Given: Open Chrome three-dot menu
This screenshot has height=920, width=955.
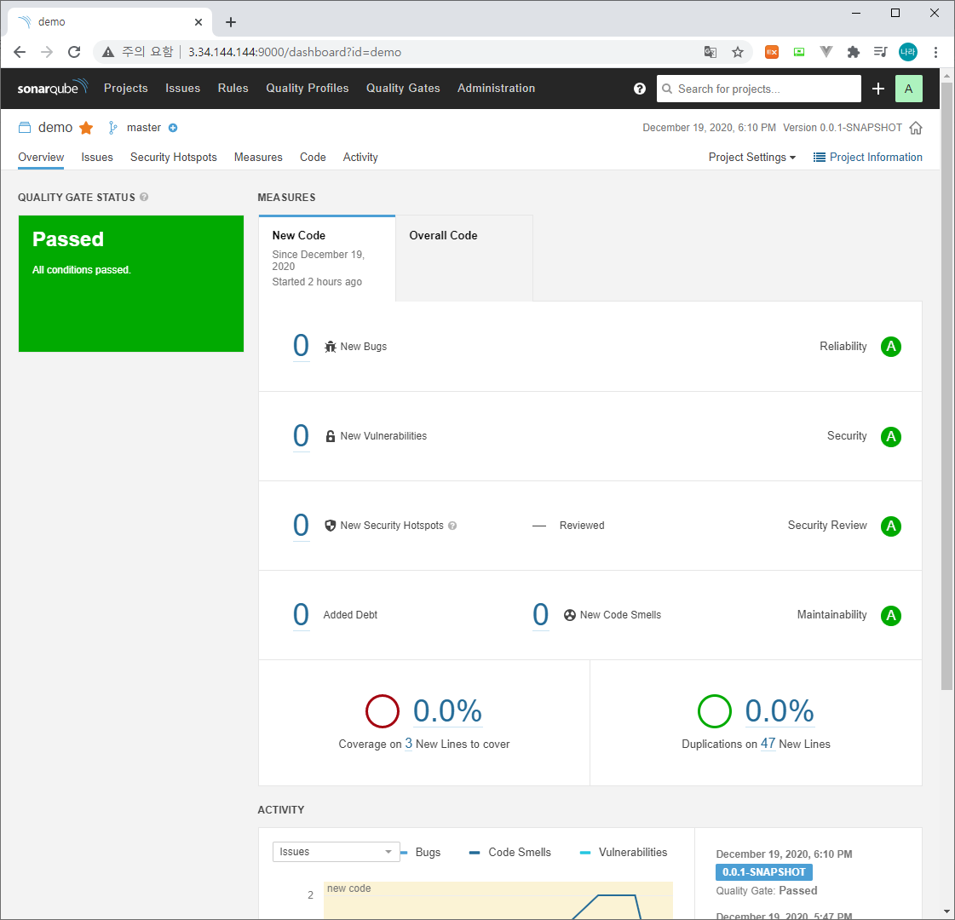Looking at the screenshot, I should pyautogui.click(x=935, y=52).
